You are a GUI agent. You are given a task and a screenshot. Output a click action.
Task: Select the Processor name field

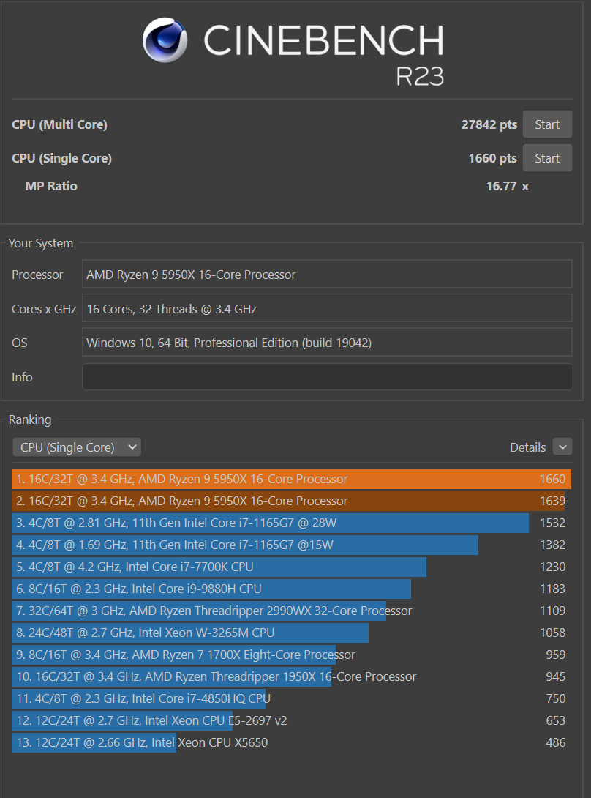[327, 275]
